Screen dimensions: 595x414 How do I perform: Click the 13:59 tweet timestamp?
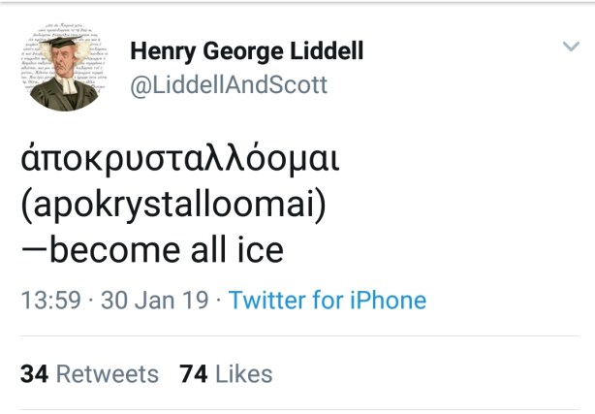coord(50,301)
